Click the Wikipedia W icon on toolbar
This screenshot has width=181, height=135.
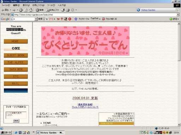coord(47,19)
